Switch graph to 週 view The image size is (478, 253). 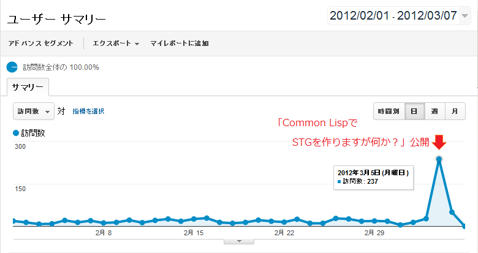tap(434, 111)
